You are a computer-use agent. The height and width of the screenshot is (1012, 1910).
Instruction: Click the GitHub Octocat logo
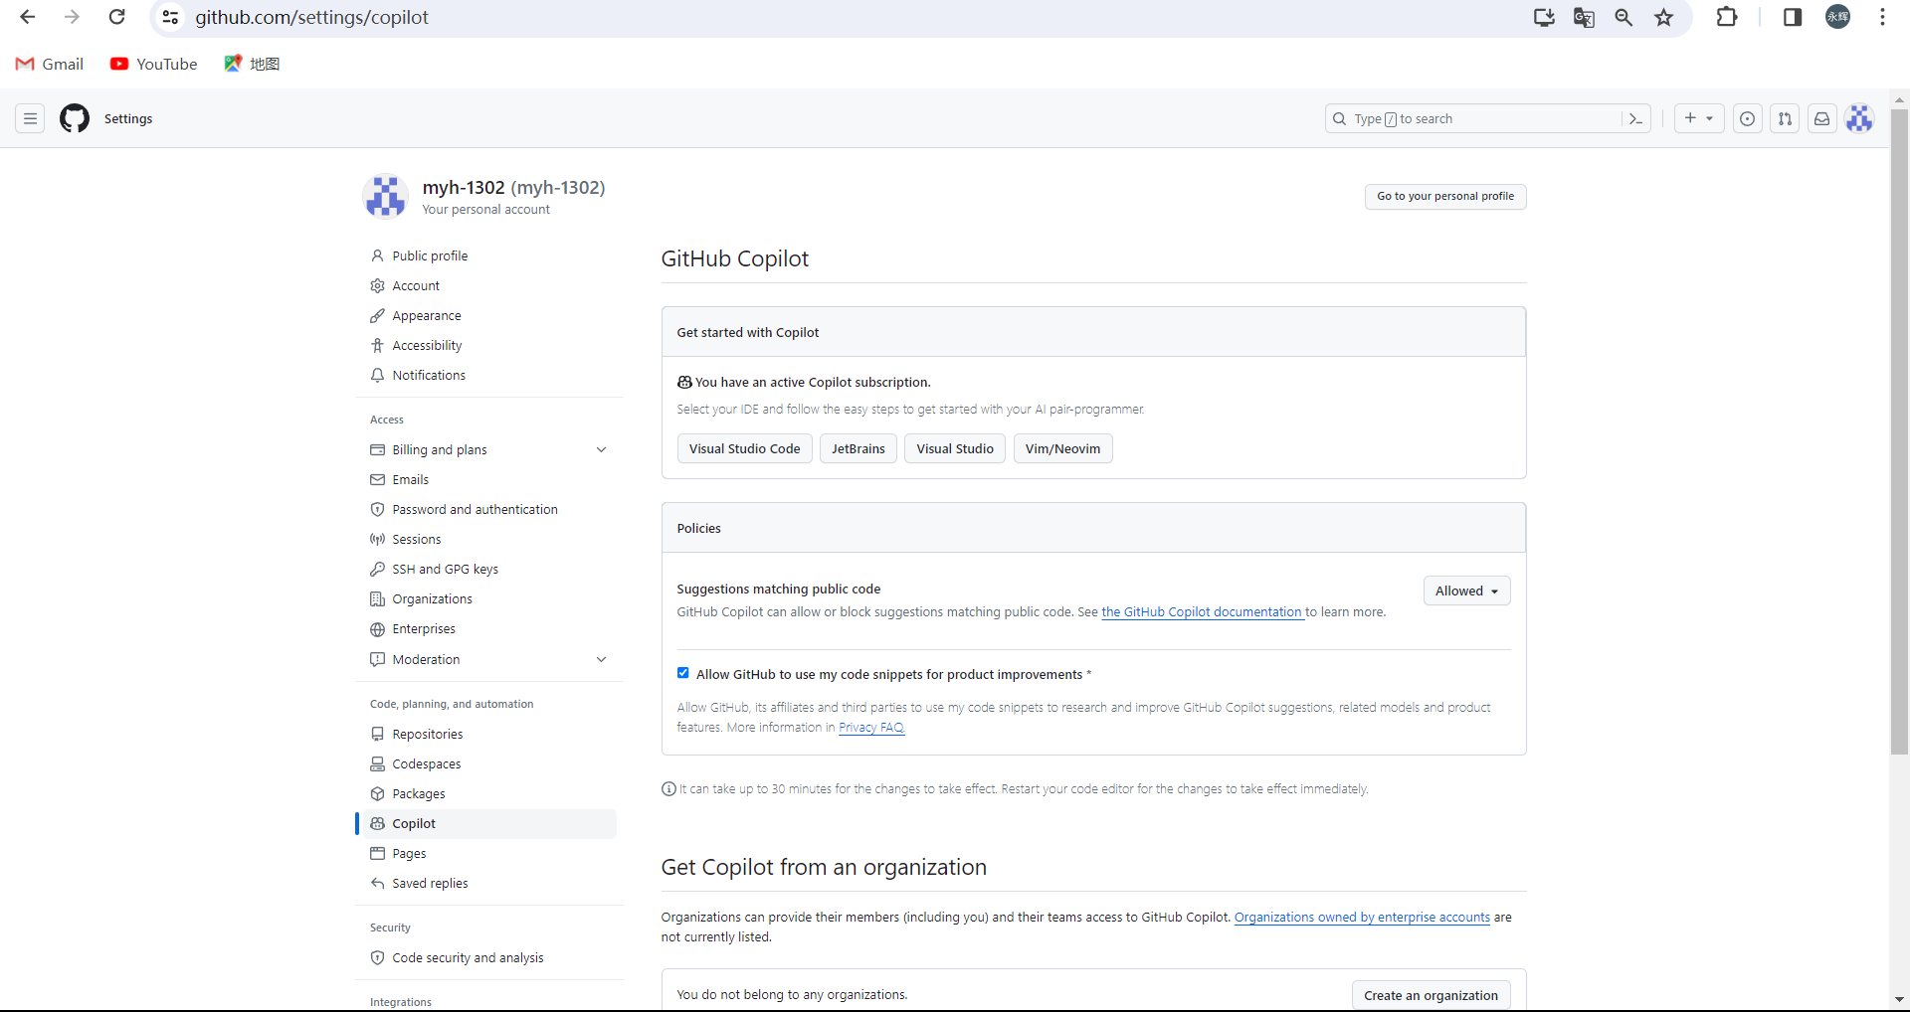pos(75,118)
